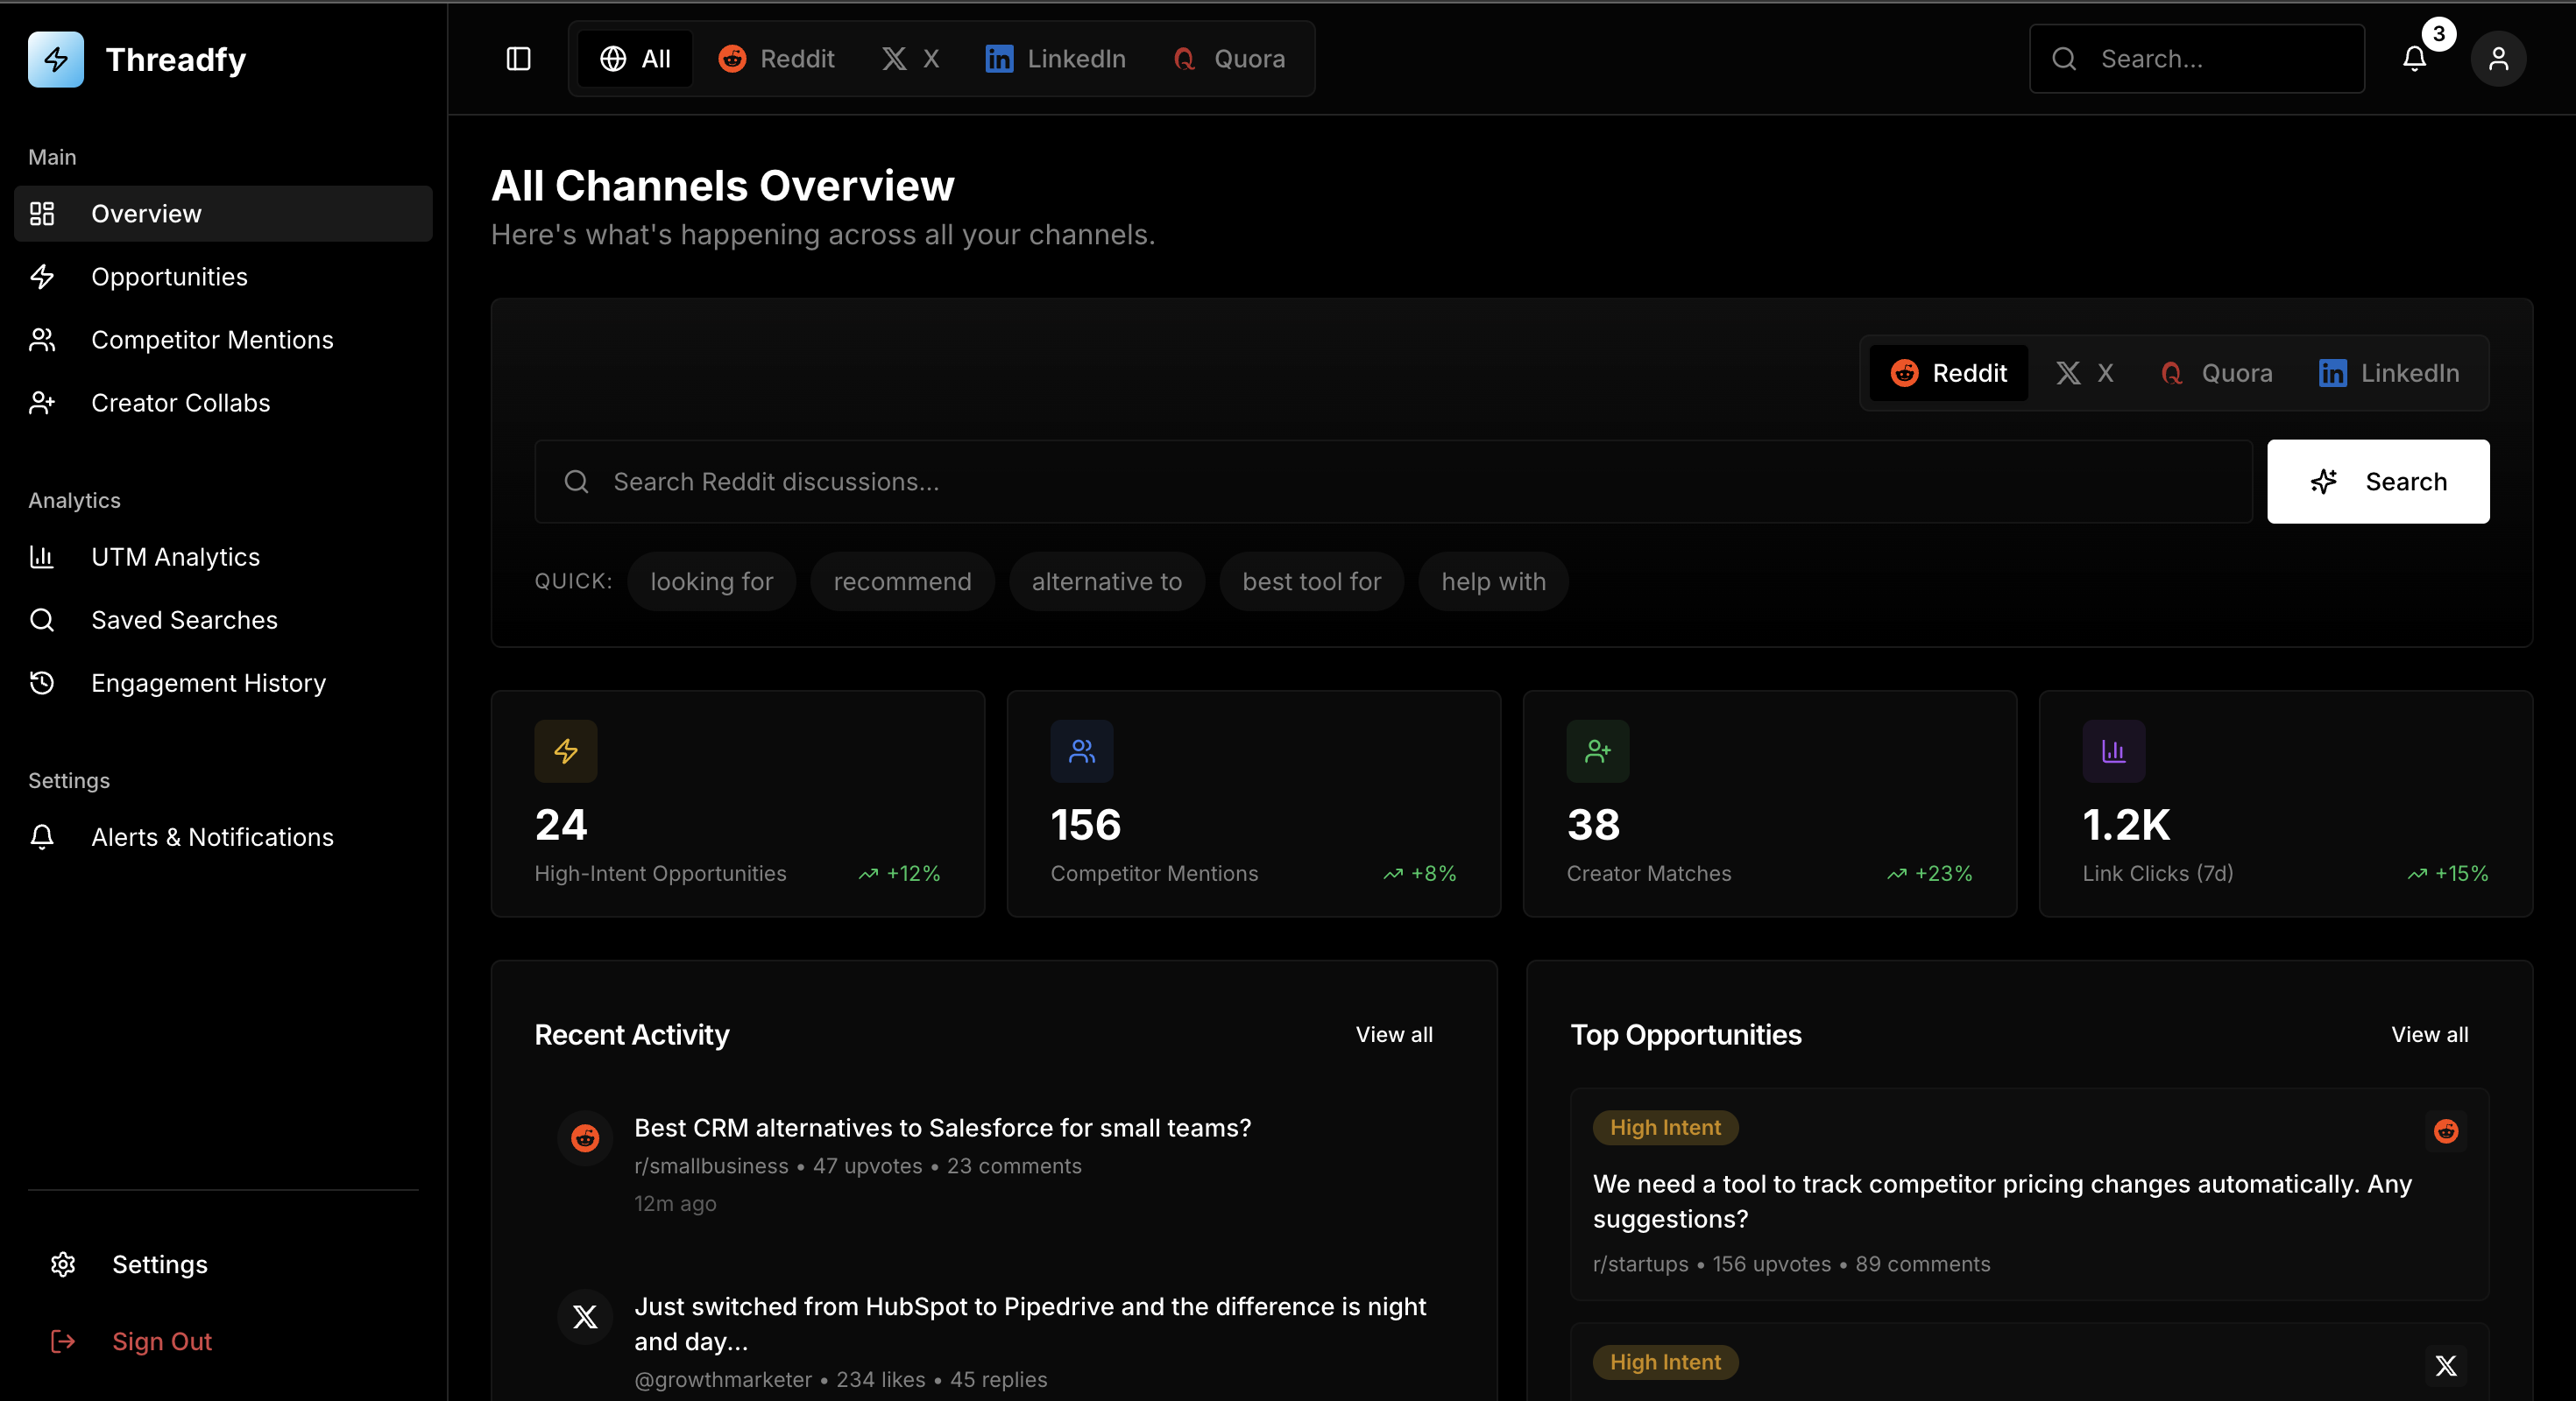Select X in search panel platform selector
The height and width of the screenshot is (1401, 2576).
click(2085, 373)
